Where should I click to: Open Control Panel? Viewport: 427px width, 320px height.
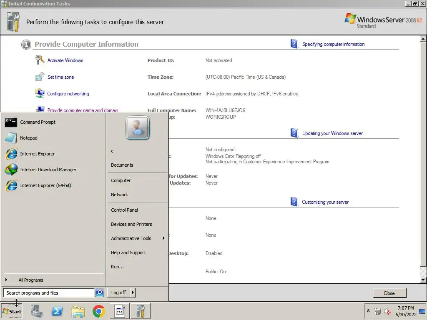pos(124,210)
